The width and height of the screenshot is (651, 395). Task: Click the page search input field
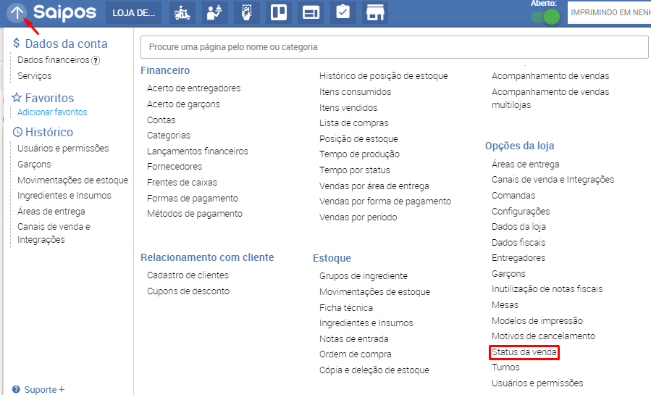click(394, 47)
